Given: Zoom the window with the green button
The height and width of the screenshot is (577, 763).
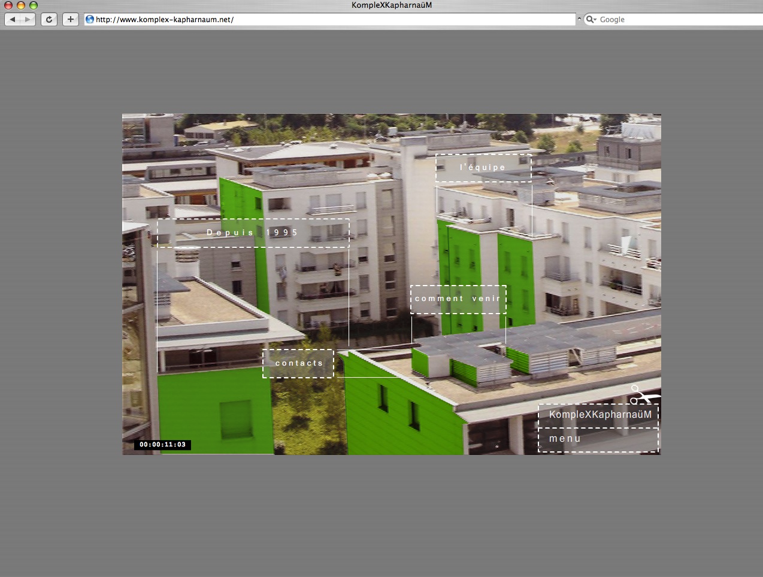Looking at the screenshot, I should click(34, 5).
